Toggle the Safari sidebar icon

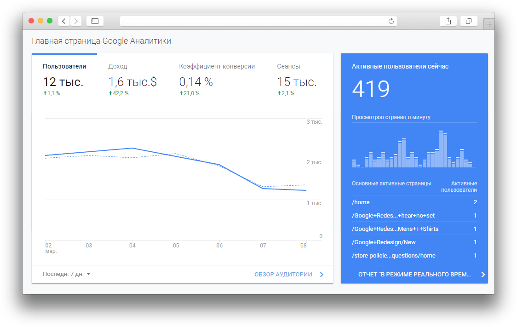pyautogui.click(x=95, y=21)
